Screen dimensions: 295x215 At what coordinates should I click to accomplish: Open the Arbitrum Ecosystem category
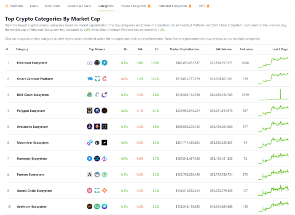click(32, 207)
